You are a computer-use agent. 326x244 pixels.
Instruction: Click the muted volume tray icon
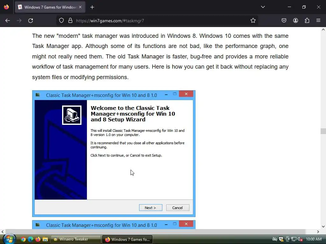click(x=300, y=239)
